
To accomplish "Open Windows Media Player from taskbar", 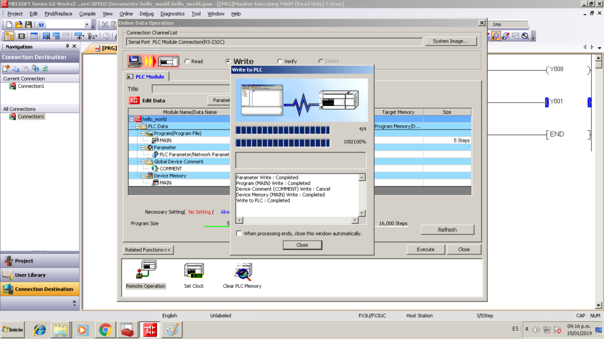I will point(83,330).
